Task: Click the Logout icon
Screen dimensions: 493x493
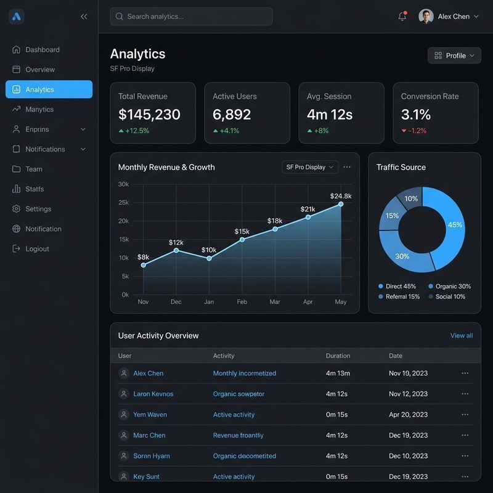Action: coord(16,249)
